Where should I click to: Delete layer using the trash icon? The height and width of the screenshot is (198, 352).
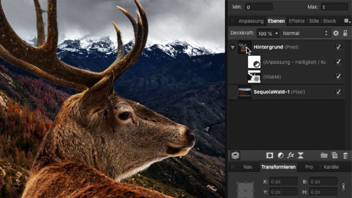pos(345,155)
